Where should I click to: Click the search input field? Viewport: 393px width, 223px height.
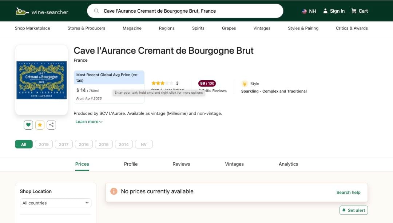click(x=185, y=11)
